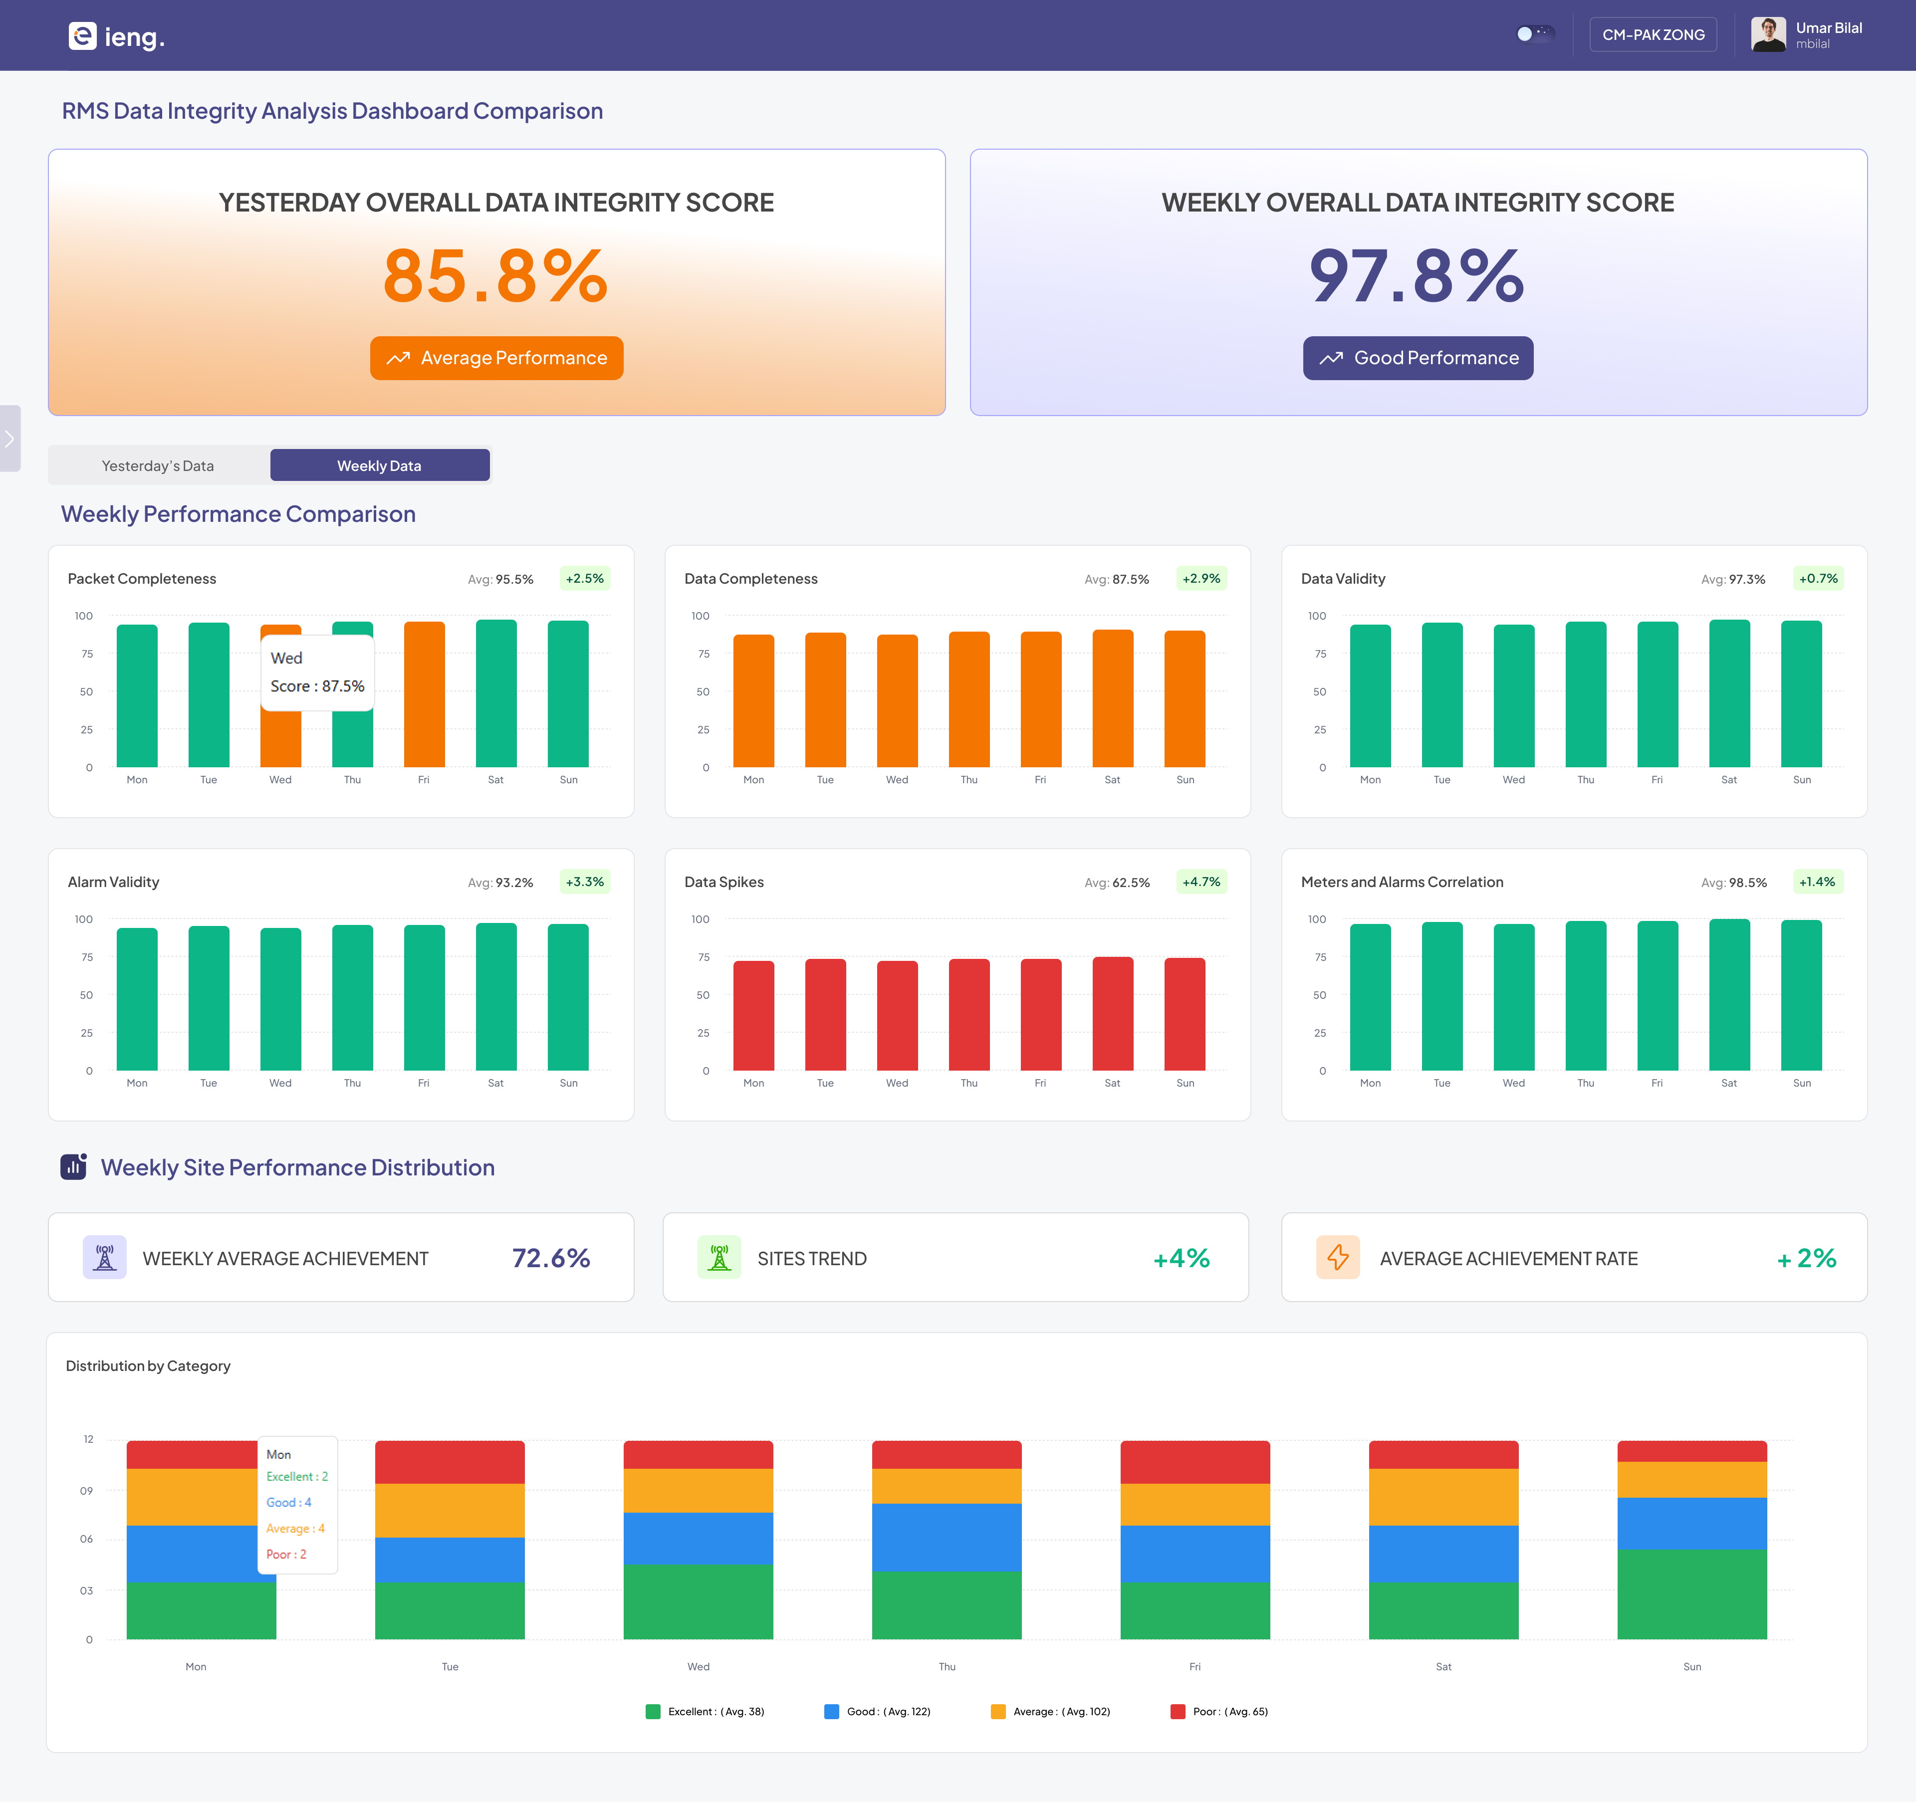Viewport: 1916px width, 1802px height.
Task: Toggle the Good legend blue swatch
Action: [x=831, y=1711]
